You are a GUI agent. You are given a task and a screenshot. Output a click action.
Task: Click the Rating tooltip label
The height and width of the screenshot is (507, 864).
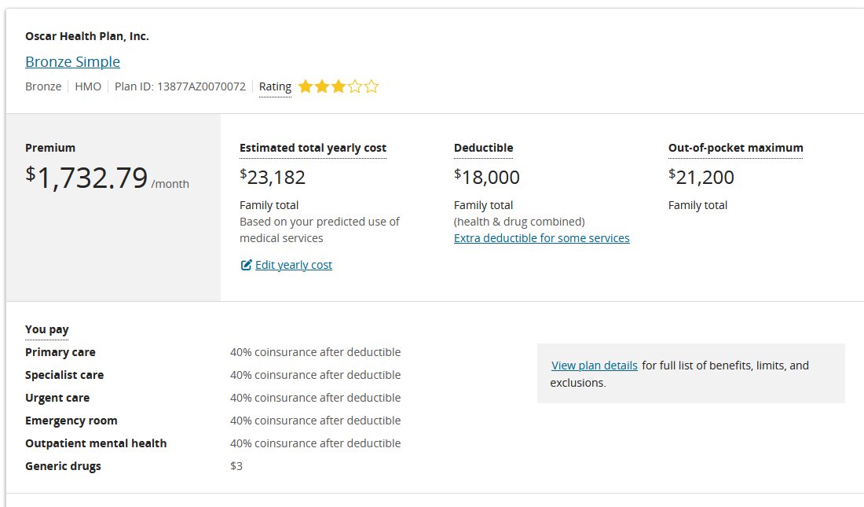tap(275, 86)
